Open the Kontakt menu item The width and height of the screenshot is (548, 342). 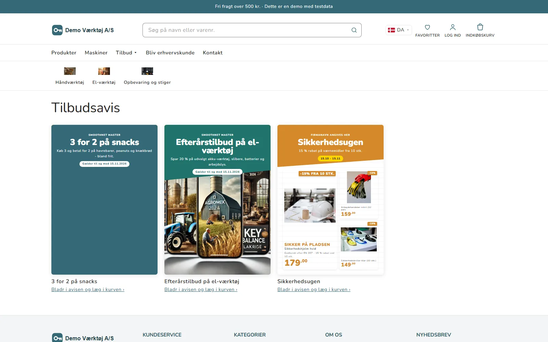click(213, 53)
